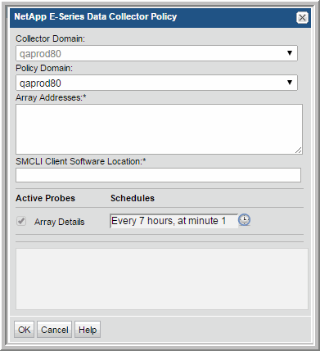The height and width of the screenshot is (351, 320).
Task: Dismiss dialog with the Cancel button
Action: (54, 330)
